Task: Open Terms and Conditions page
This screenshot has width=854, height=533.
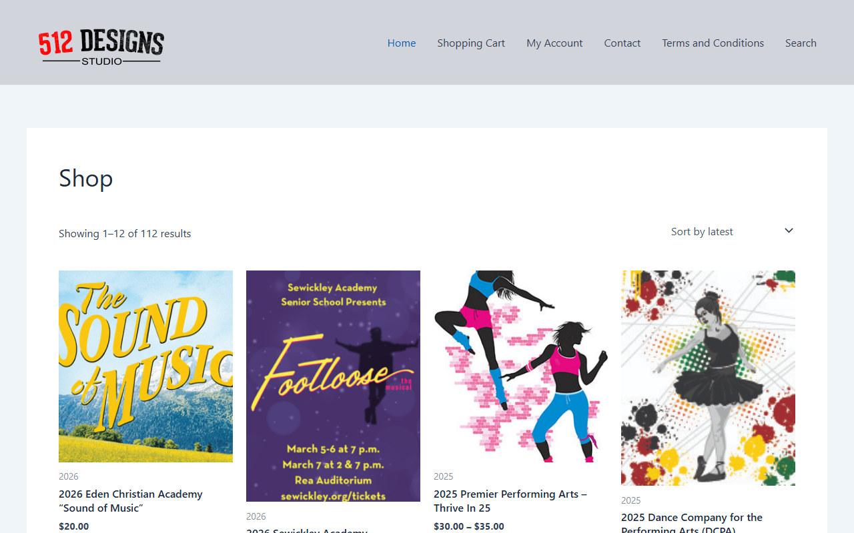Action: (713, 43)
